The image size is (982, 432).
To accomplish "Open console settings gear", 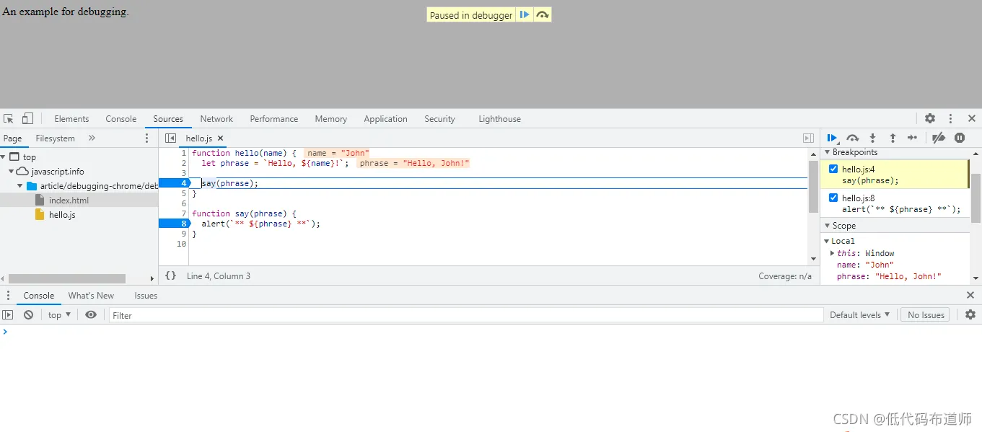I will click(970, 314).
